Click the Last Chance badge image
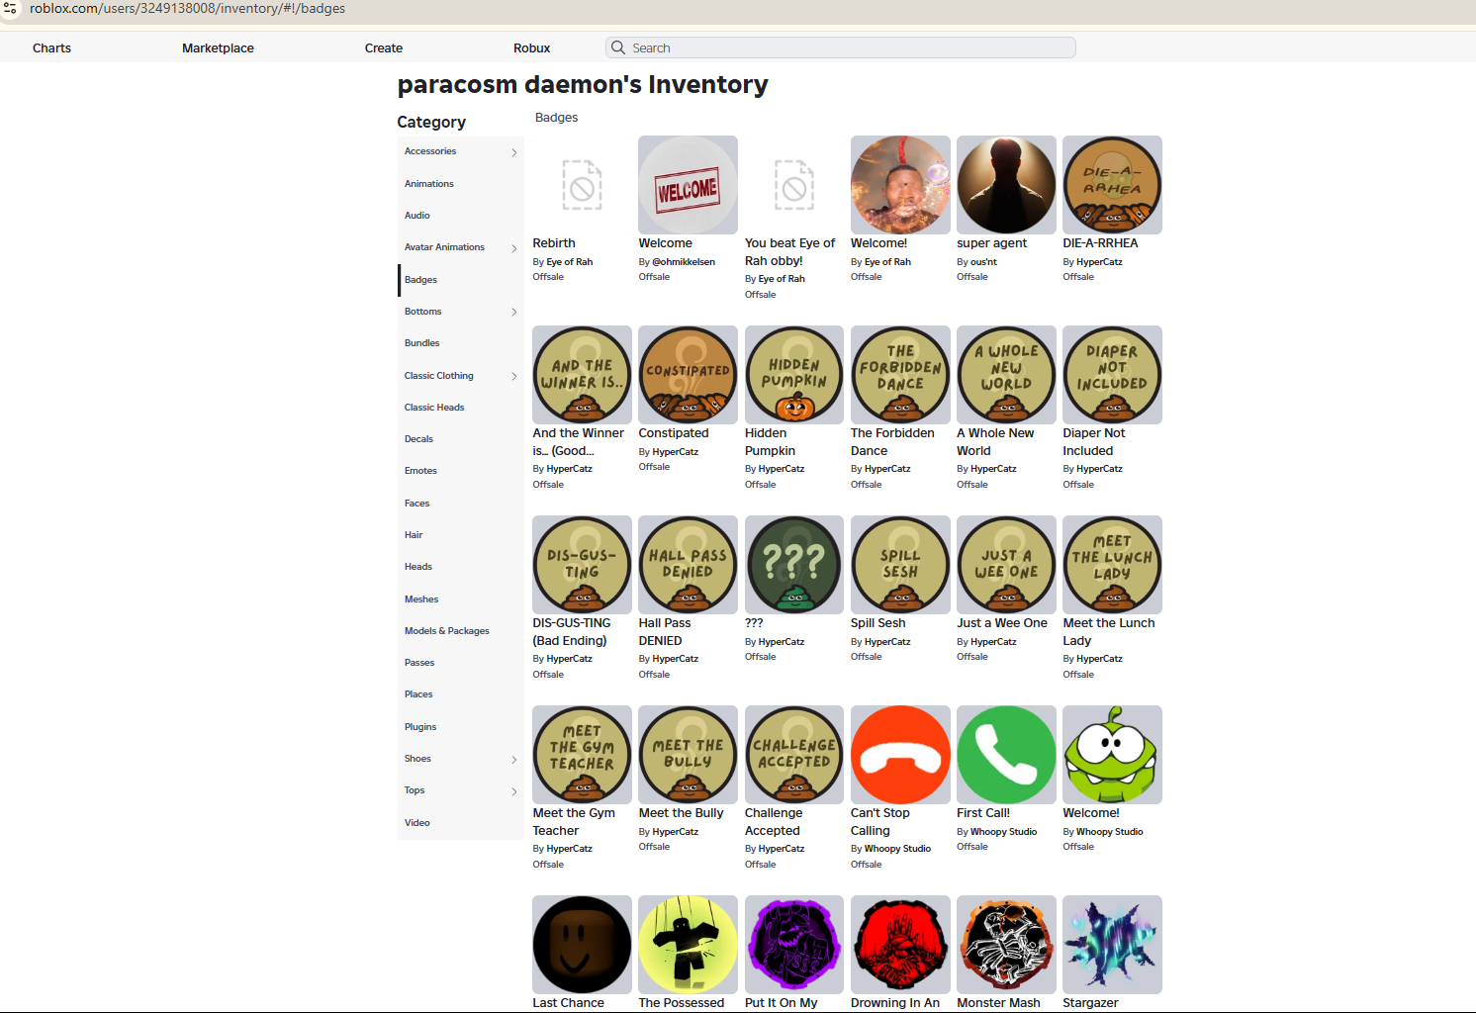1476x1013 pixels. [x=582, y=945]
